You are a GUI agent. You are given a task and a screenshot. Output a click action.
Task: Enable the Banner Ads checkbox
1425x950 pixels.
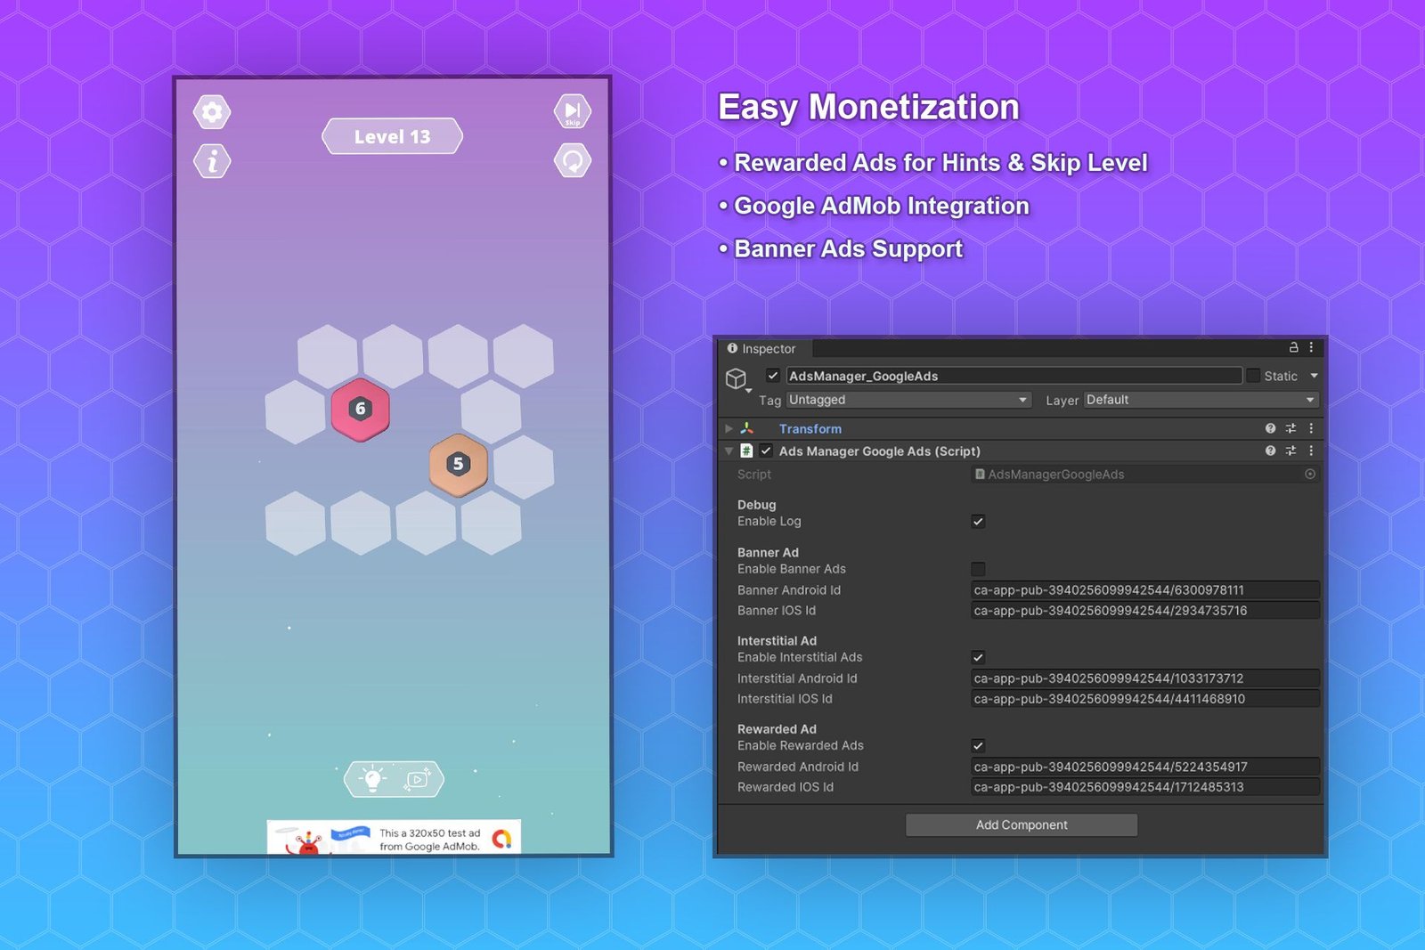tap(978, 568)
